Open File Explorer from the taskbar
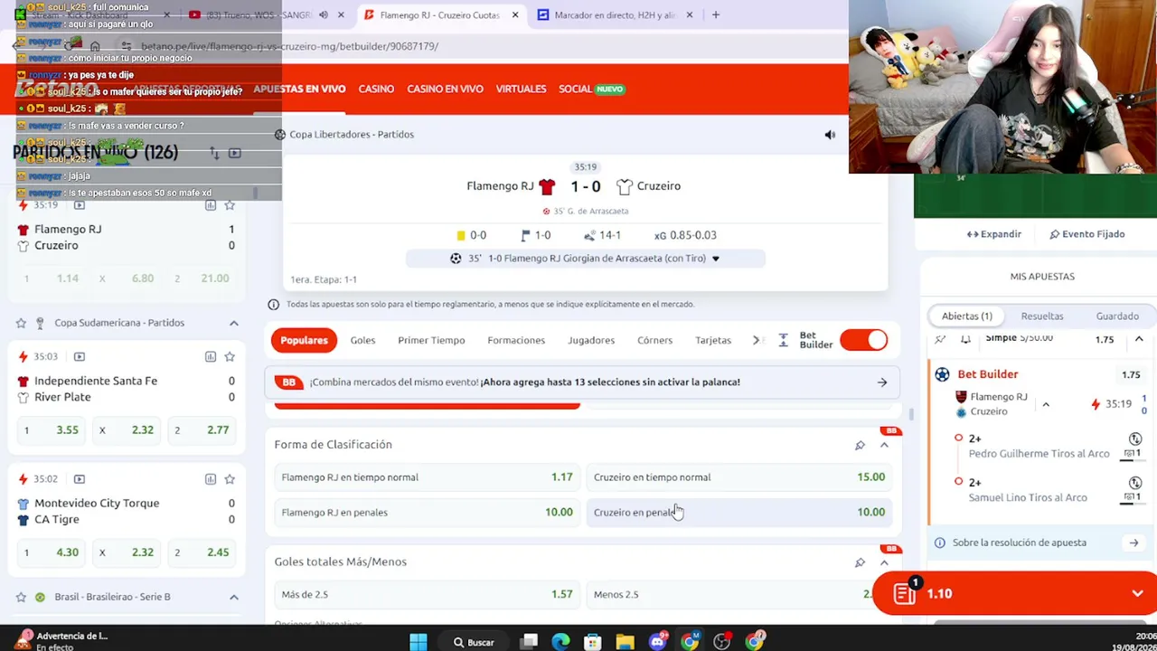 click(625, 642)
